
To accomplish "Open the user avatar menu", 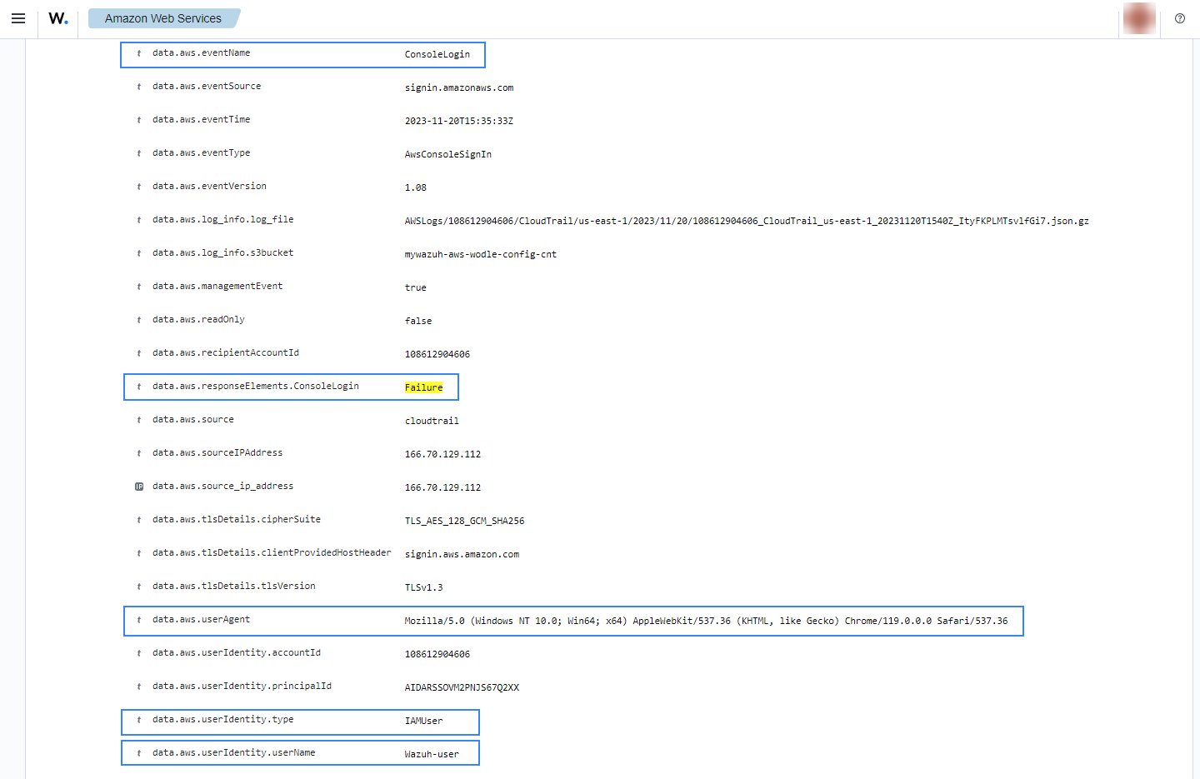I will click(x=1138, y=18).
